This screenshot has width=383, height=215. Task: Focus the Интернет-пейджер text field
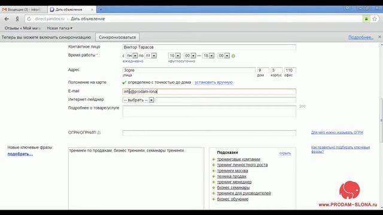click(x=226, y=100)
